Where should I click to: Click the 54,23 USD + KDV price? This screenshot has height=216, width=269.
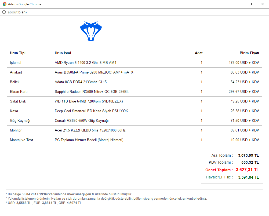(245, 82)
